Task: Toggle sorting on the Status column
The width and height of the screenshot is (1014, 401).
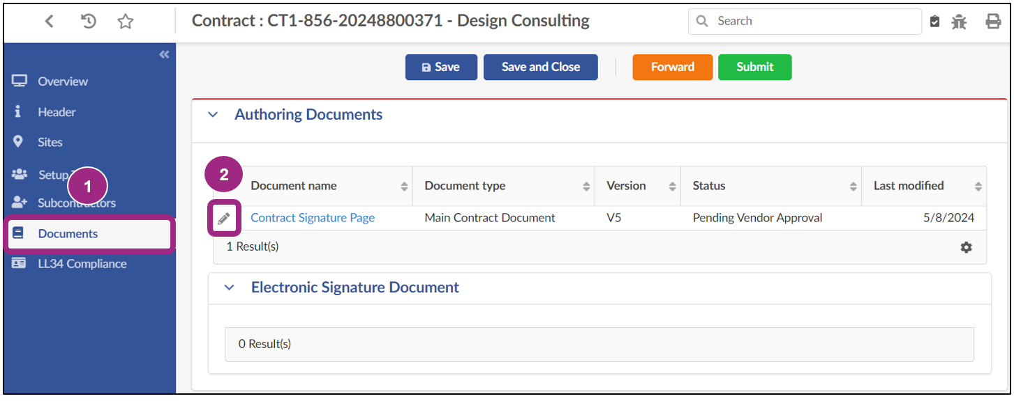Action: click(x=853, y=186)
